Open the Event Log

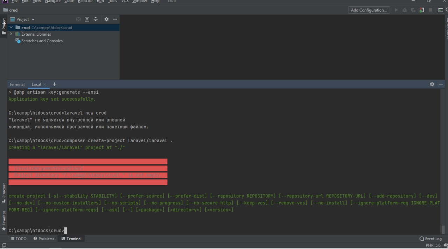tap(430, 239)
